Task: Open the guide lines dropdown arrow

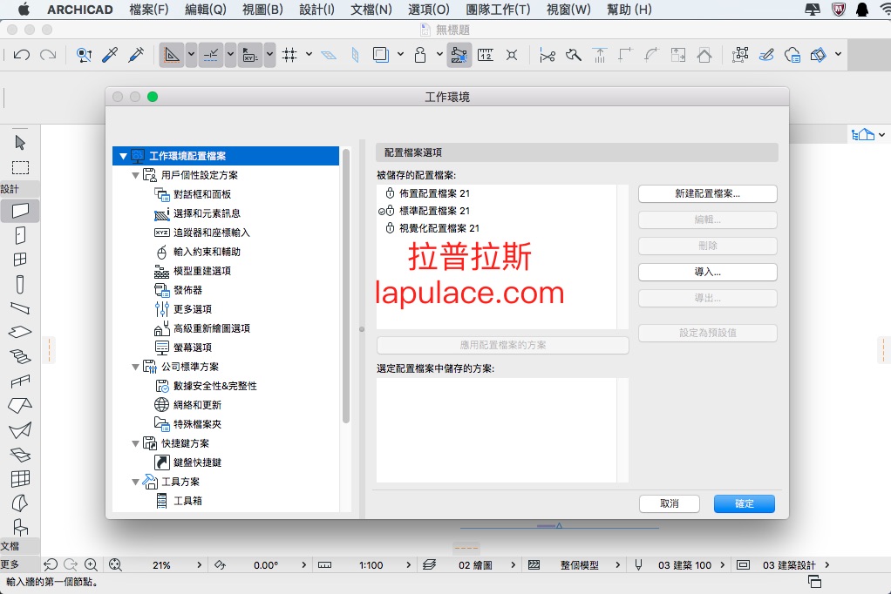Action: coord(192,55)
